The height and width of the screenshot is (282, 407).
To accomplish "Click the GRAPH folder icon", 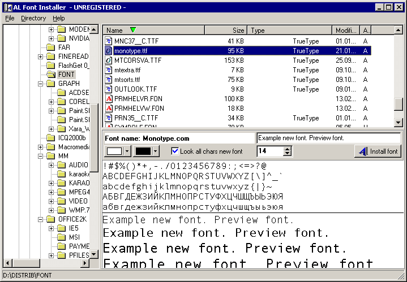I will tap(50, 84).
